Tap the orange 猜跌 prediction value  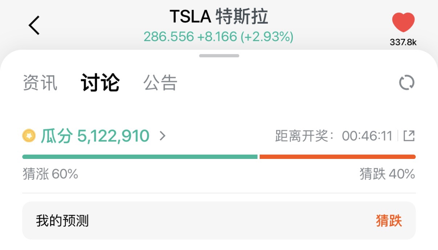389,221
